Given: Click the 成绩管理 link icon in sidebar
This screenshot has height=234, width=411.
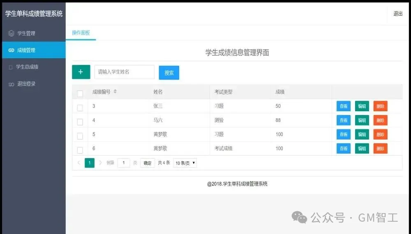Looking at the screenshot, I should pyautogui.click(x=11, y=50).
